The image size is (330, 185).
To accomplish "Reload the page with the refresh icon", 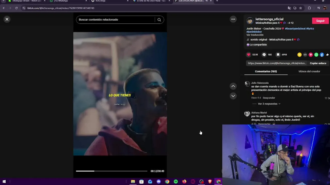I will (x=16, y=8).
